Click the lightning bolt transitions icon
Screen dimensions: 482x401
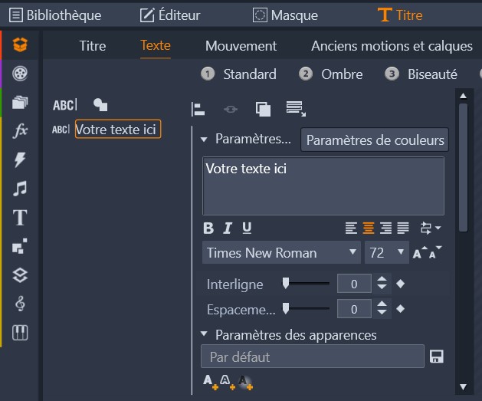click(x=21, y=159)
